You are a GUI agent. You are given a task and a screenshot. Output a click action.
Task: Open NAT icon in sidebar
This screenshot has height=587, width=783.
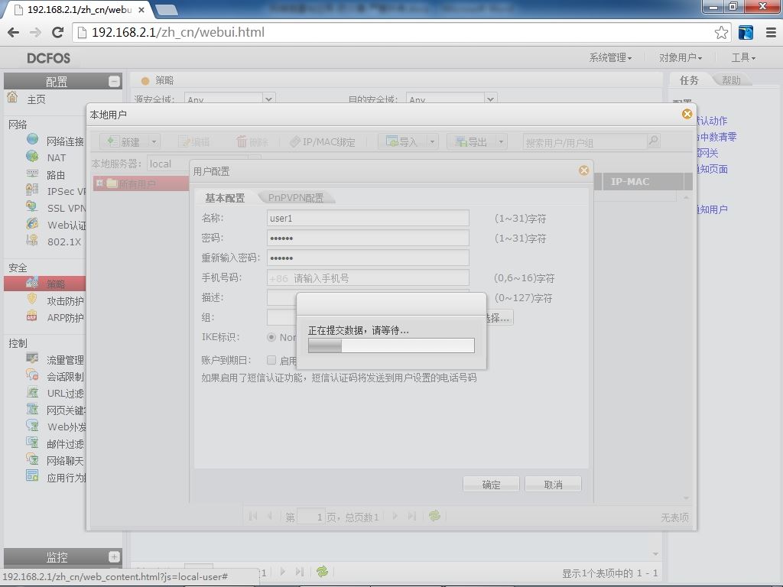[x=32, y=156]
